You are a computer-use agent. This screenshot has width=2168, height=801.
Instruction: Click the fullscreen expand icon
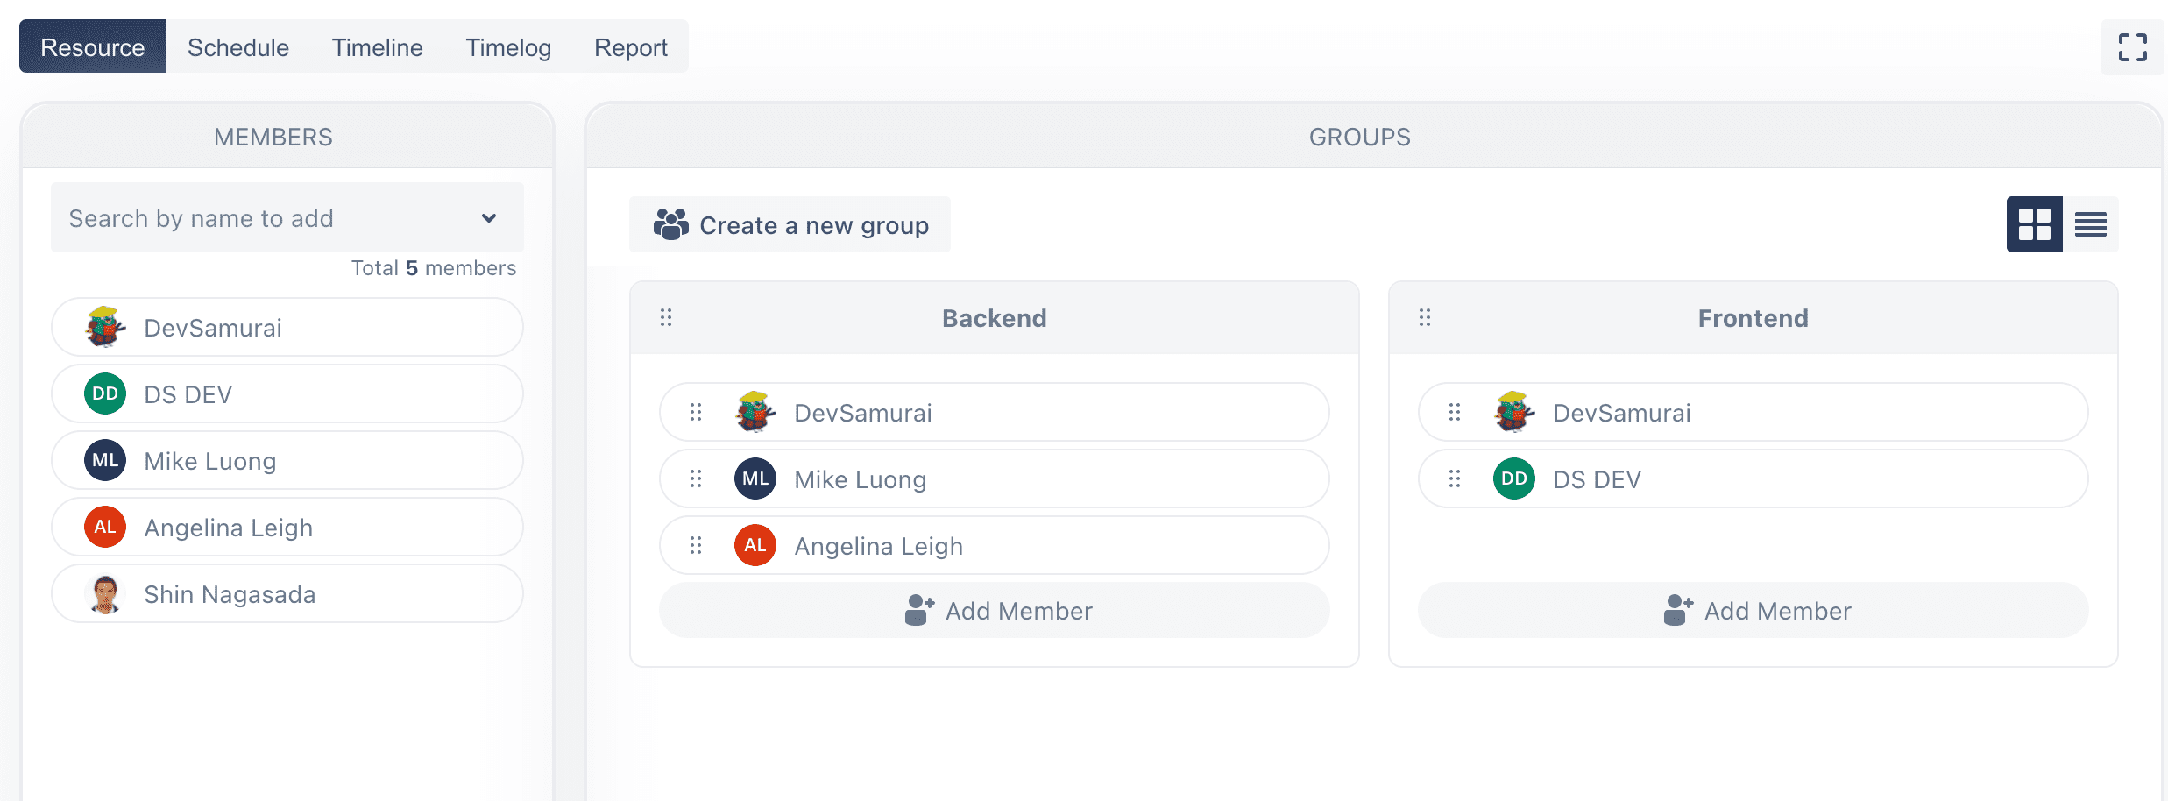2132,47
